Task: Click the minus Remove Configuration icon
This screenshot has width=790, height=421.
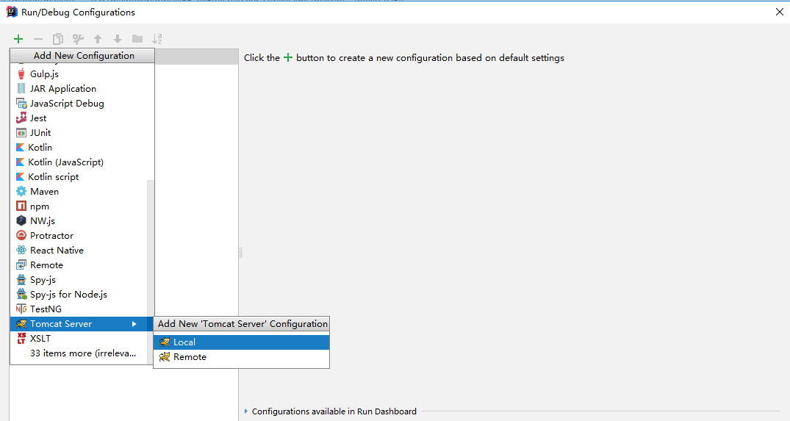Action: pyautogui.click(x=38, y=39)
